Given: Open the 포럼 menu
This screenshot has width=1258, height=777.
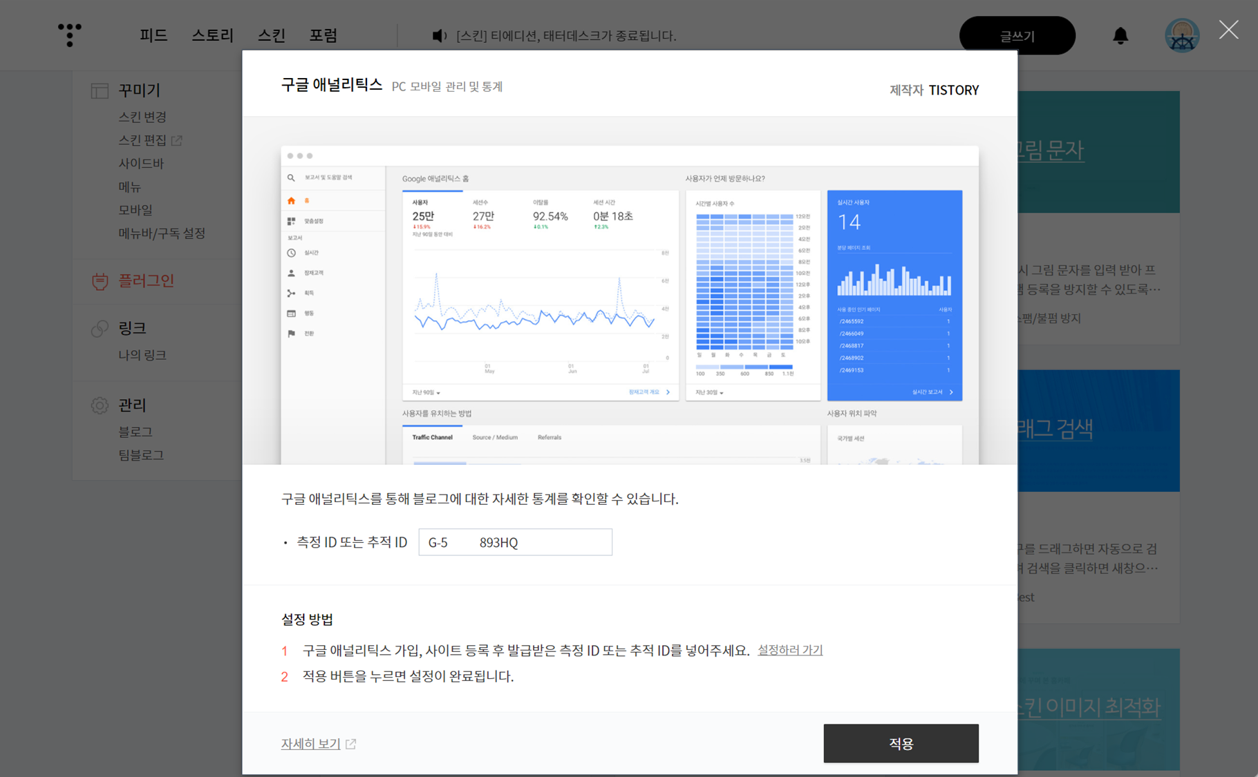Looking at the screenshot, I should click(323, 35).
